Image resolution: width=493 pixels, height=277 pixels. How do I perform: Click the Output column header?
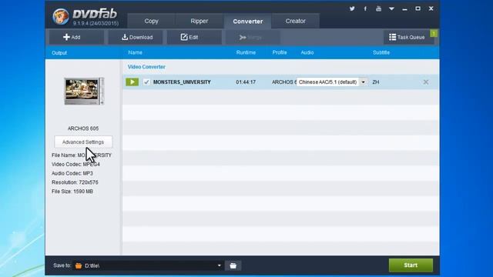(59, 53)
